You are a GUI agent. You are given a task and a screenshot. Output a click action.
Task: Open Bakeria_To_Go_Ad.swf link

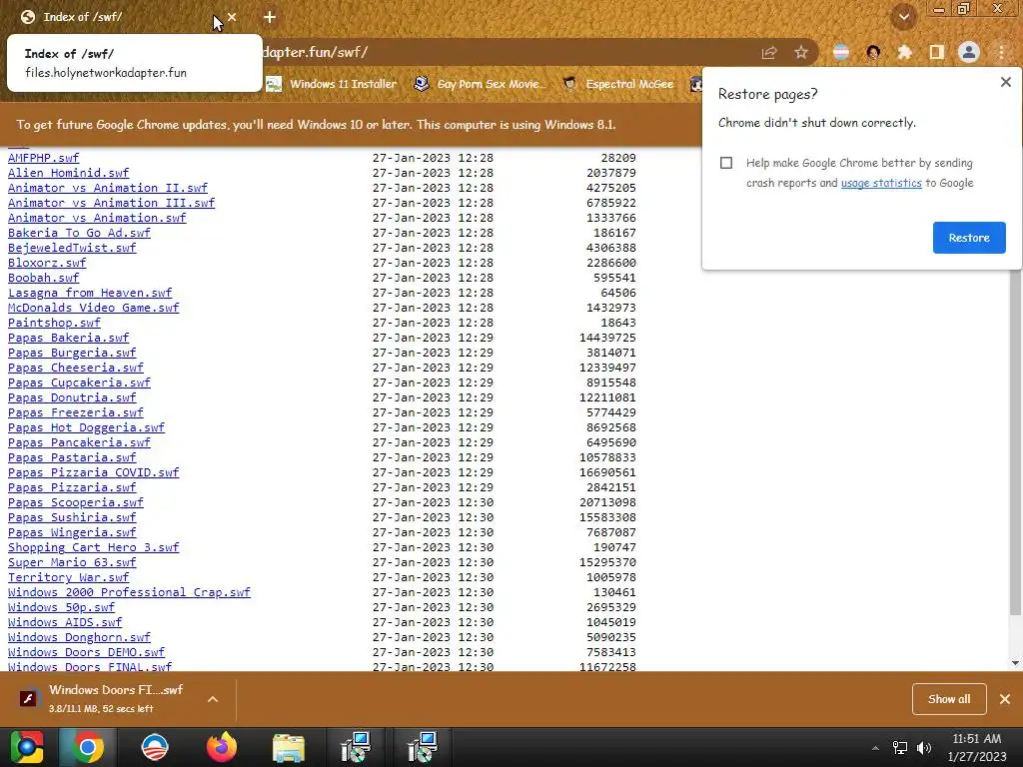click(79, 233)
